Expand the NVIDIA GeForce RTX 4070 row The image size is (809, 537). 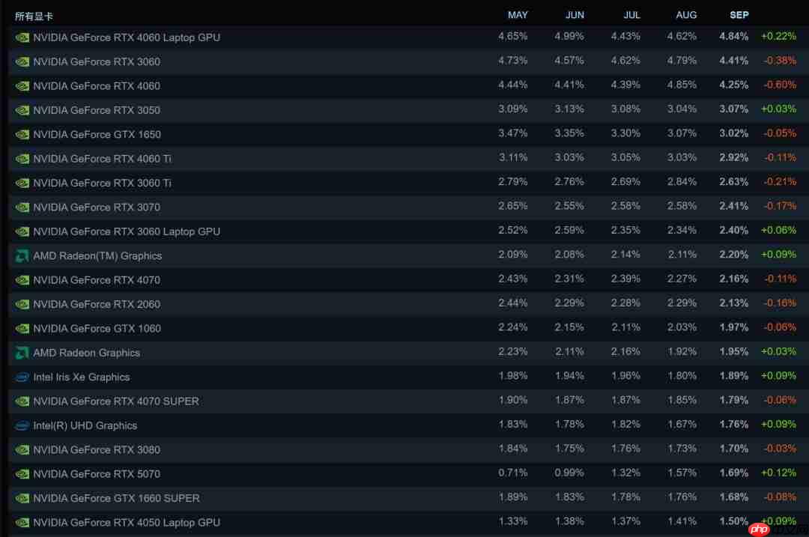click(96, 279)
